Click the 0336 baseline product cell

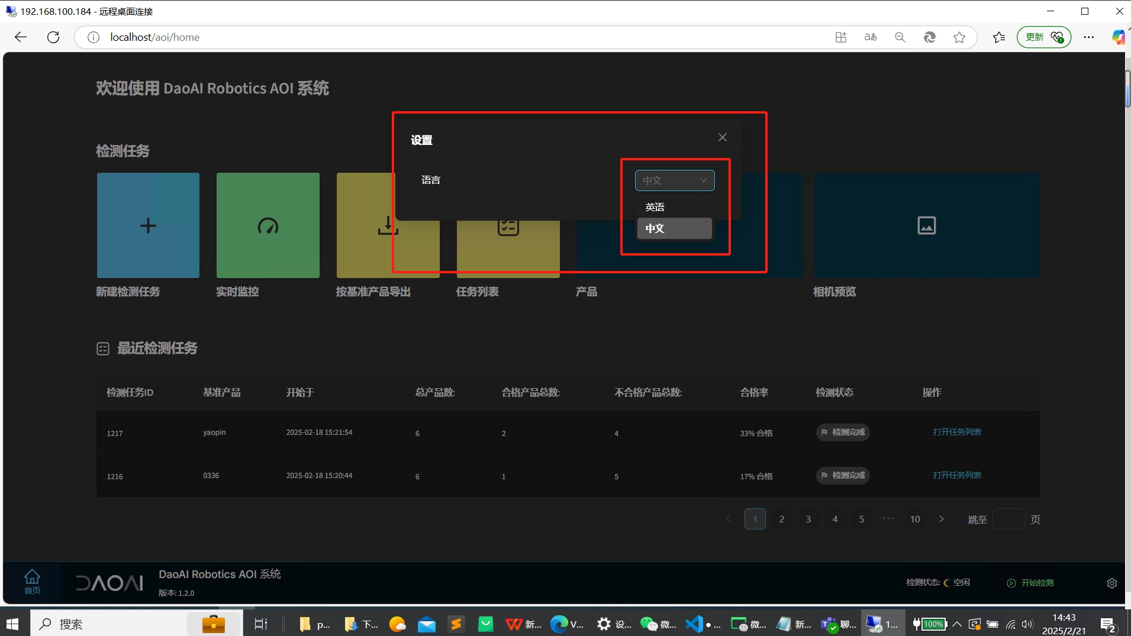(x=211, y=476)
